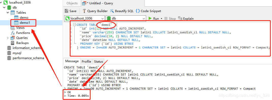Click the performance_schema database icon

pos(9,58)
